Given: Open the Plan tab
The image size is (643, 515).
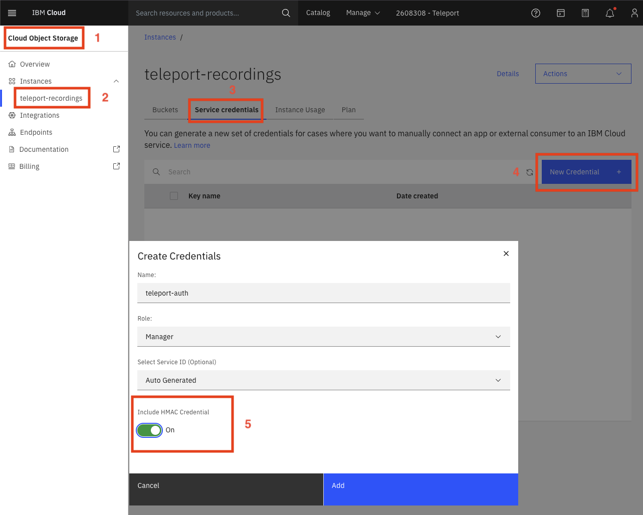Looking at the screenshot, I should [x=349, y=109].
